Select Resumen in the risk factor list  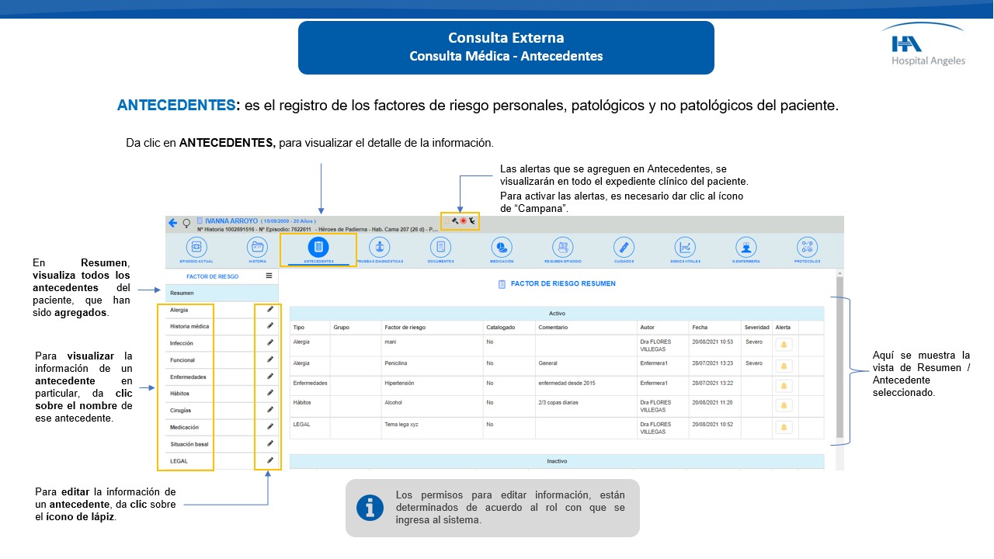182,293
